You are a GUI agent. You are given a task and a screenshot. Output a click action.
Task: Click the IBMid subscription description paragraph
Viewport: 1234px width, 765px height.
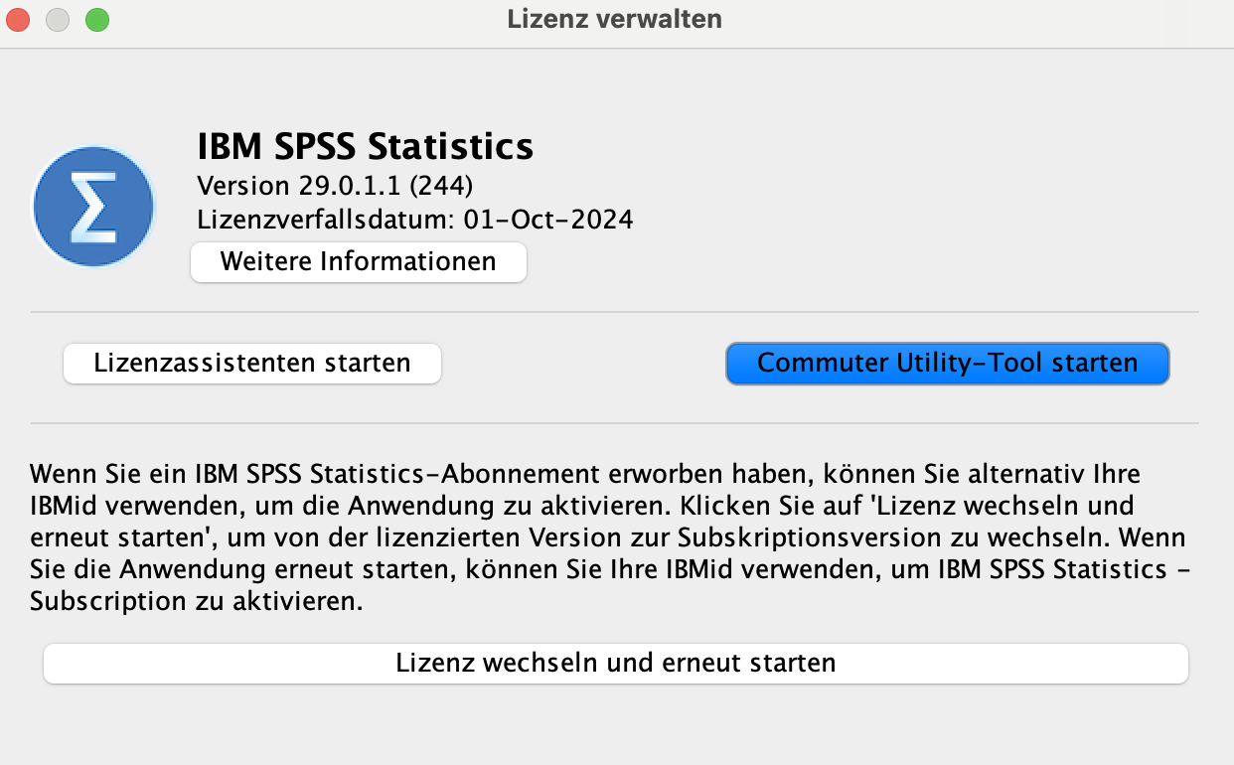610,537
